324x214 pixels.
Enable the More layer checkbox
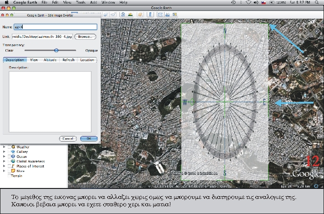(9, 171)
